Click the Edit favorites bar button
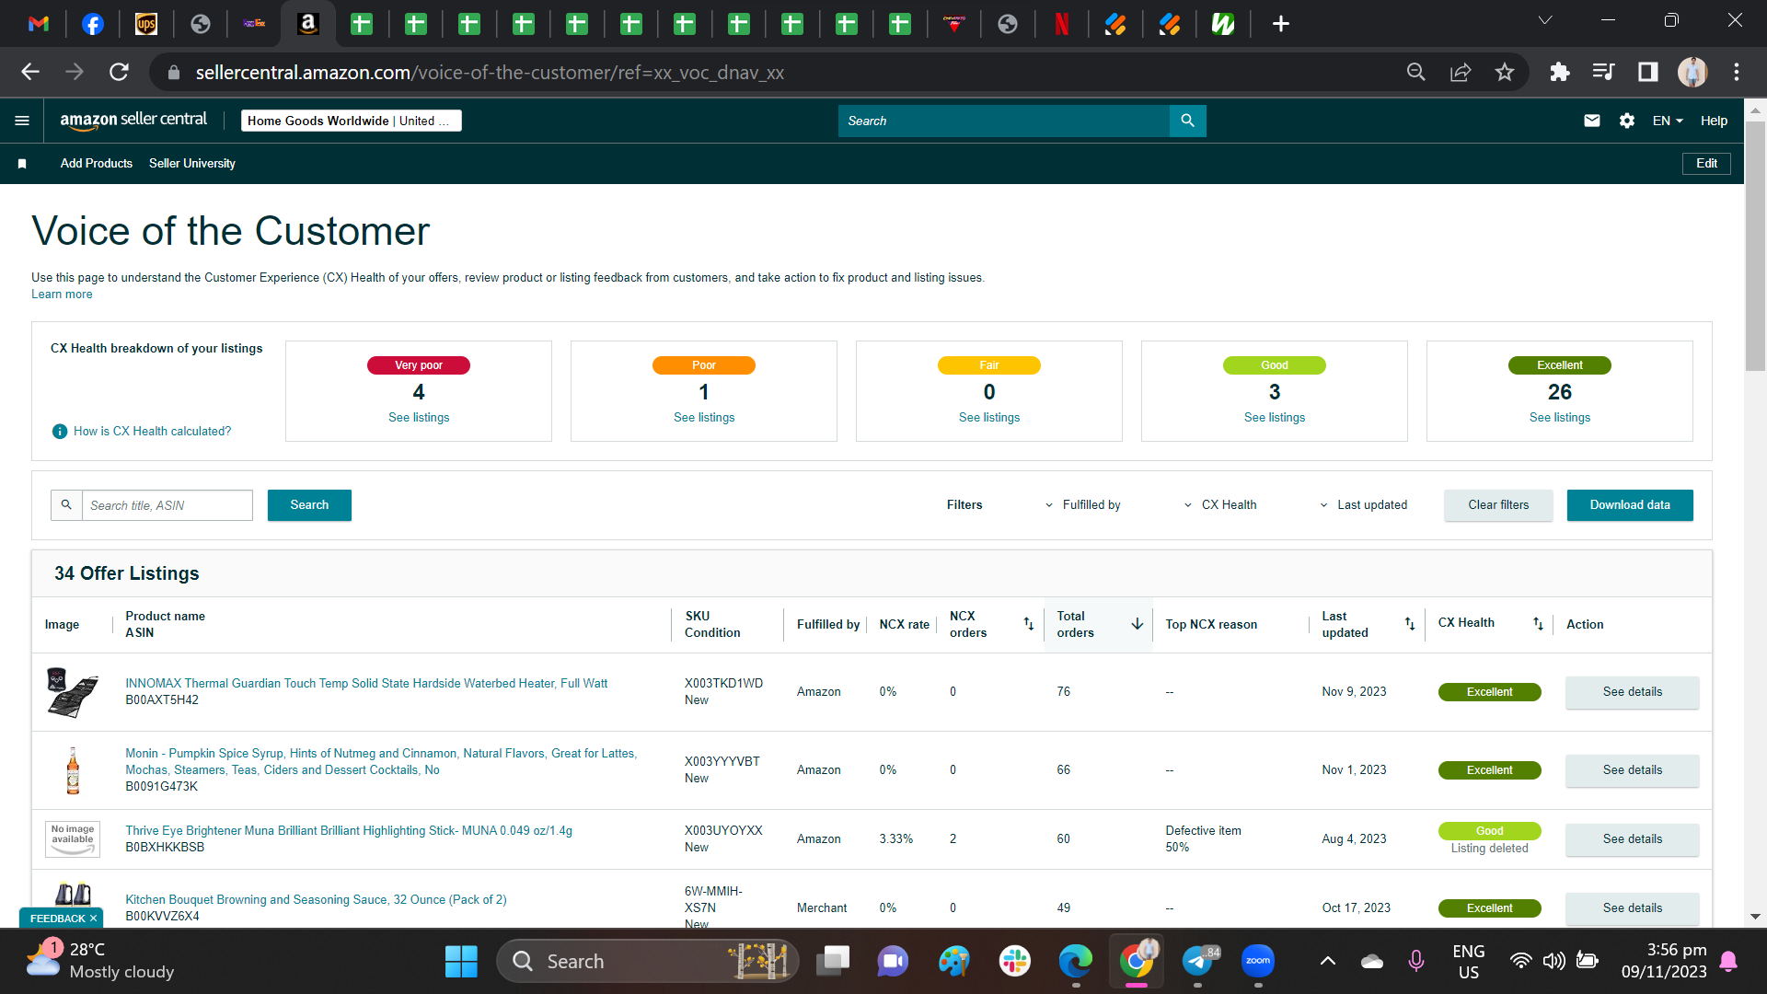Image resolution: width=1767 pixels, height=994 pixels. click(x=1706, y=164)
